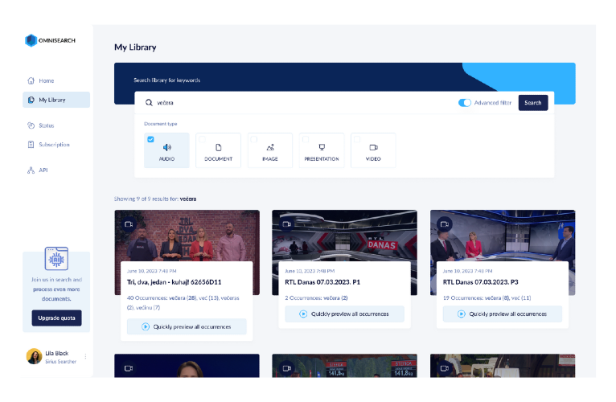
Task: Click the Search button
Action: [x=533, y=103]
